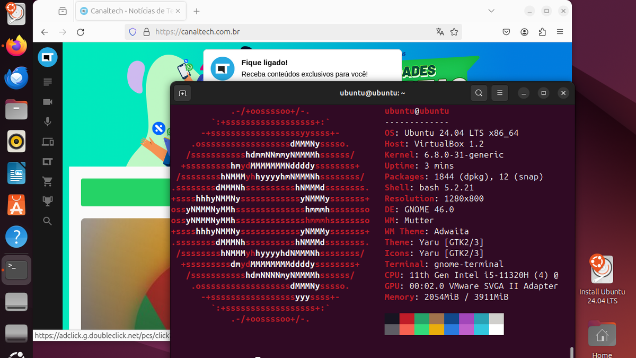Switch to the Canaltech browser tab
The width and height of the screenshot is (636, 358).
(x=127, y=11)
